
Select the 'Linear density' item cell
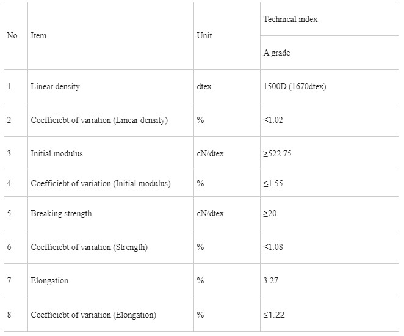(55, 87)
